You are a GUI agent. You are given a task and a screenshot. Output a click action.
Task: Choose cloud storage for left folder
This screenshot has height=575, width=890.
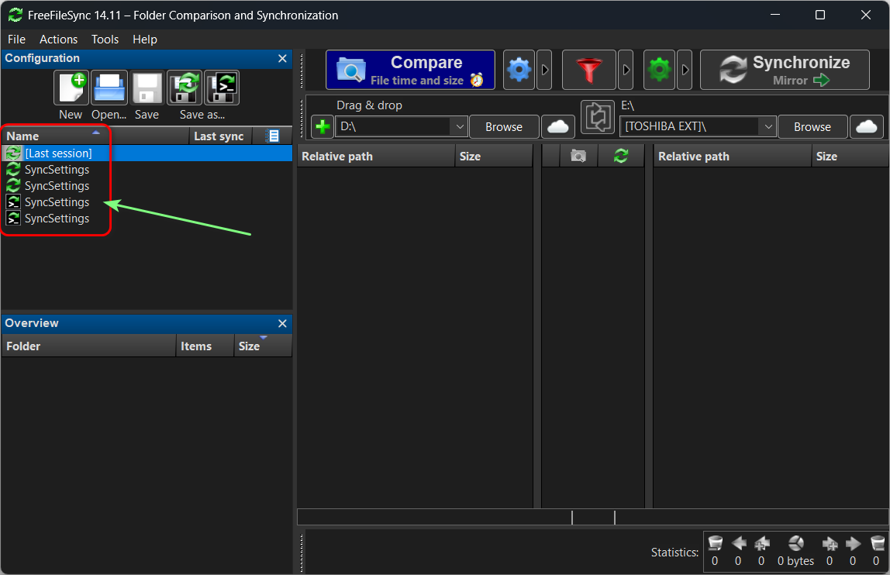558,126
